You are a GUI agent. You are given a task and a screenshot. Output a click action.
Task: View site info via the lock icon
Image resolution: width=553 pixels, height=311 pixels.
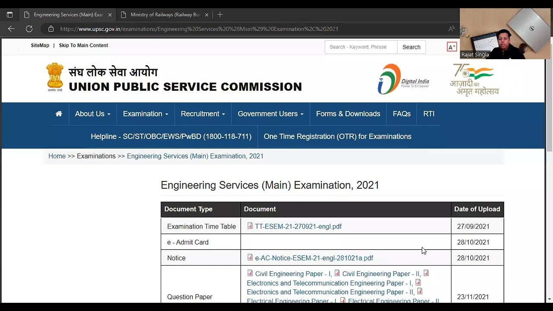51,29
